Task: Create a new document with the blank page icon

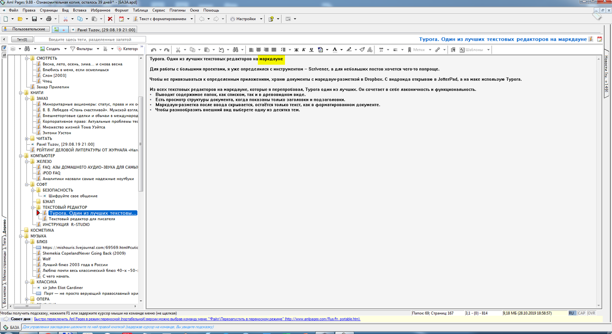Action: coord(5,19)
